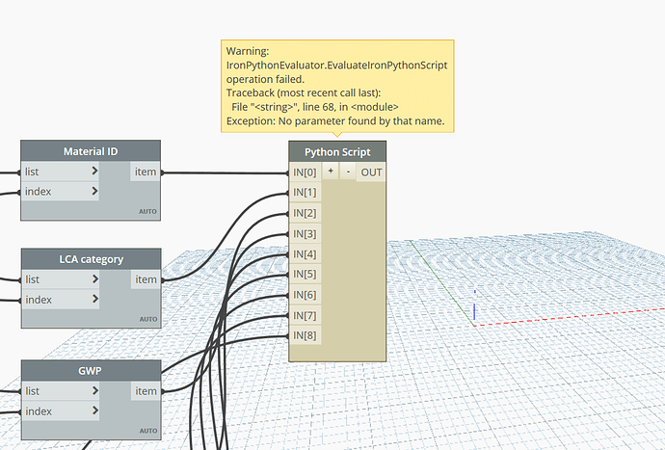Click the LCA category item output port

146,279
